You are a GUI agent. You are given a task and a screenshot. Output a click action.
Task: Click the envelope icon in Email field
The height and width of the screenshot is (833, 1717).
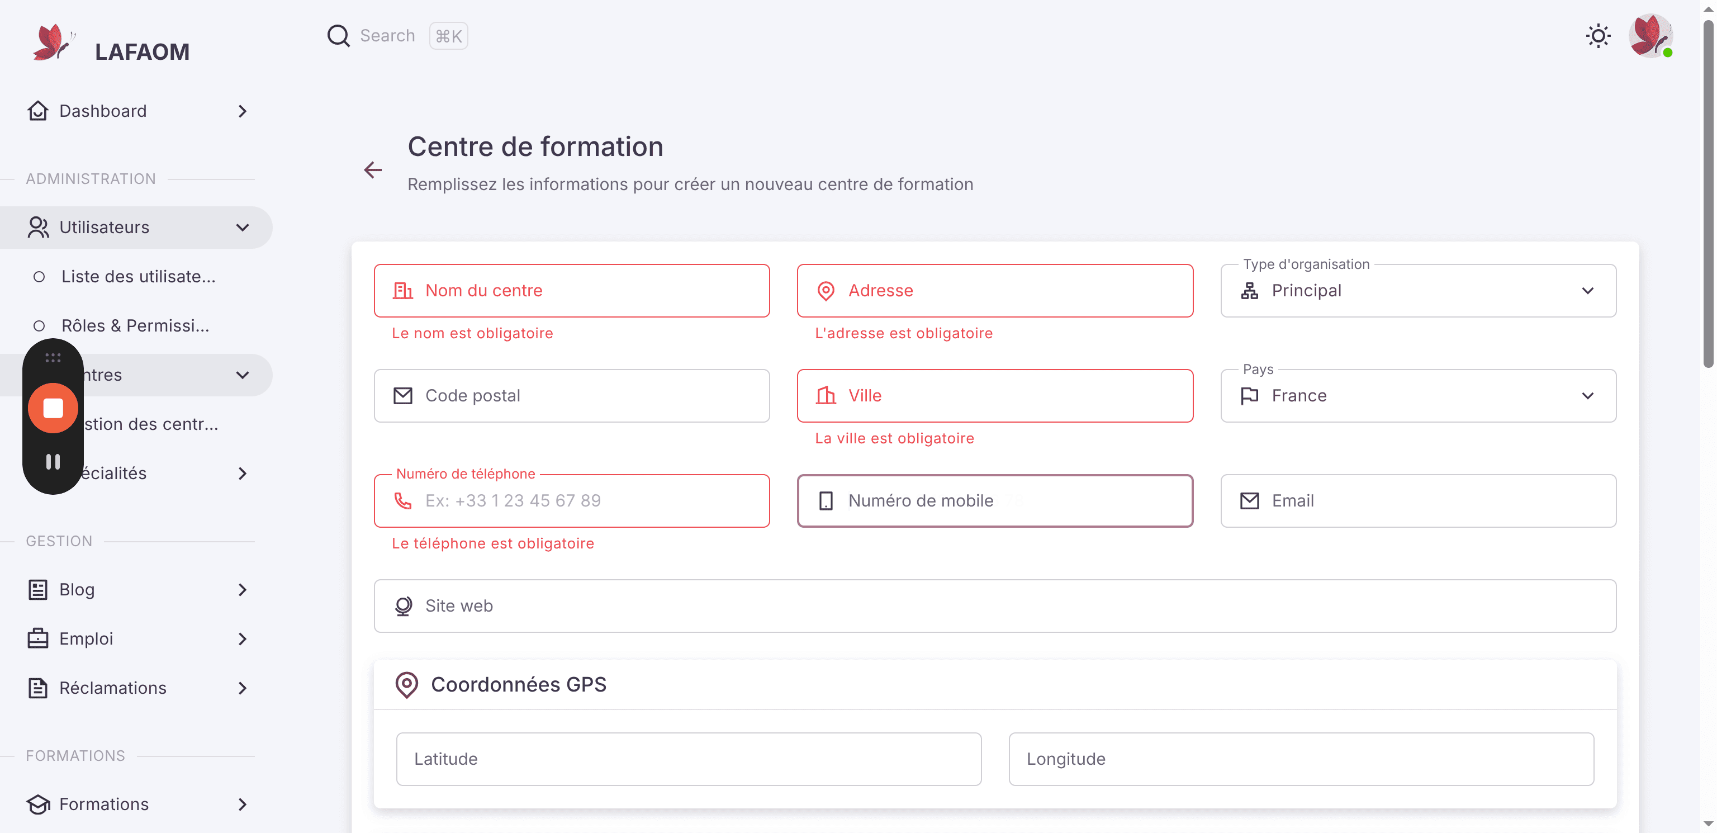[x=1250, y=501]
